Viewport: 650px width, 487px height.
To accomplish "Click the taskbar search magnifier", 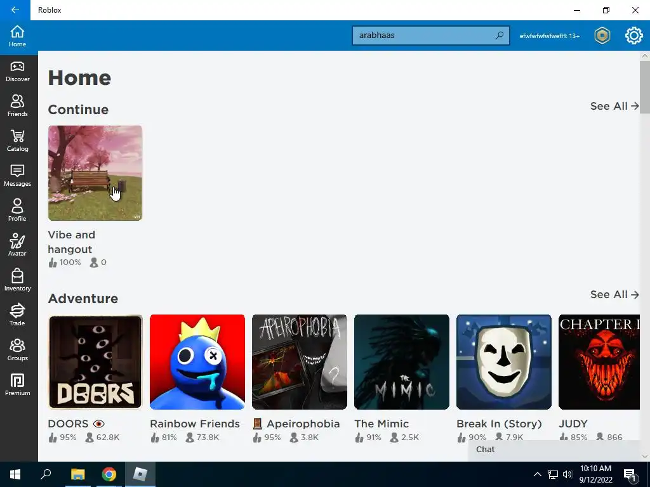I will [x=46, y=474].
